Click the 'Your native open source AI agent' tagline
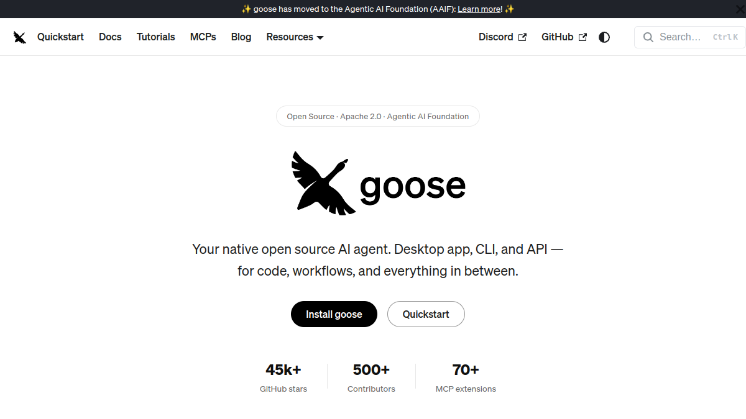This screenshot has height=419, width=746. click(x=378, y=260)
